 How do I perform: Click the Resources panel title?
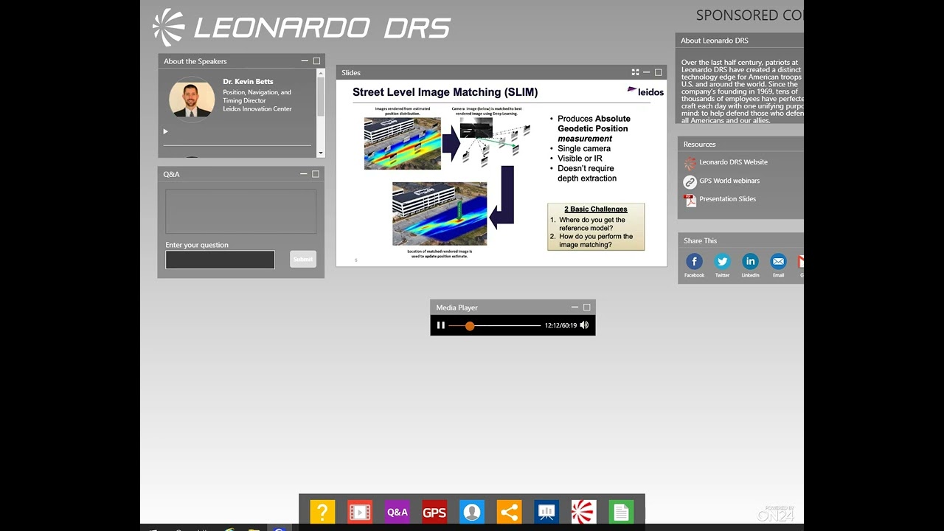(699, 145)
